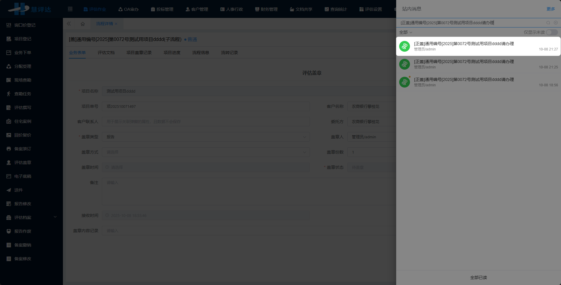The width and height of the screenshot is (561, 285).
Task: Close the 流程详情 tab
Action: [x=116, y=24]
